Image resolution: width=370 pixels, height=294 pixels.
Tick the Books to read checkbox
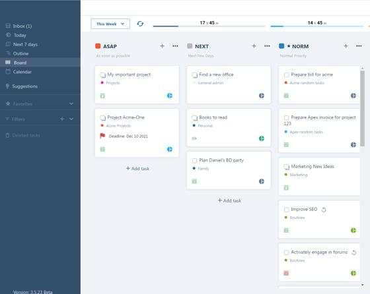click(x=194, y=118)
